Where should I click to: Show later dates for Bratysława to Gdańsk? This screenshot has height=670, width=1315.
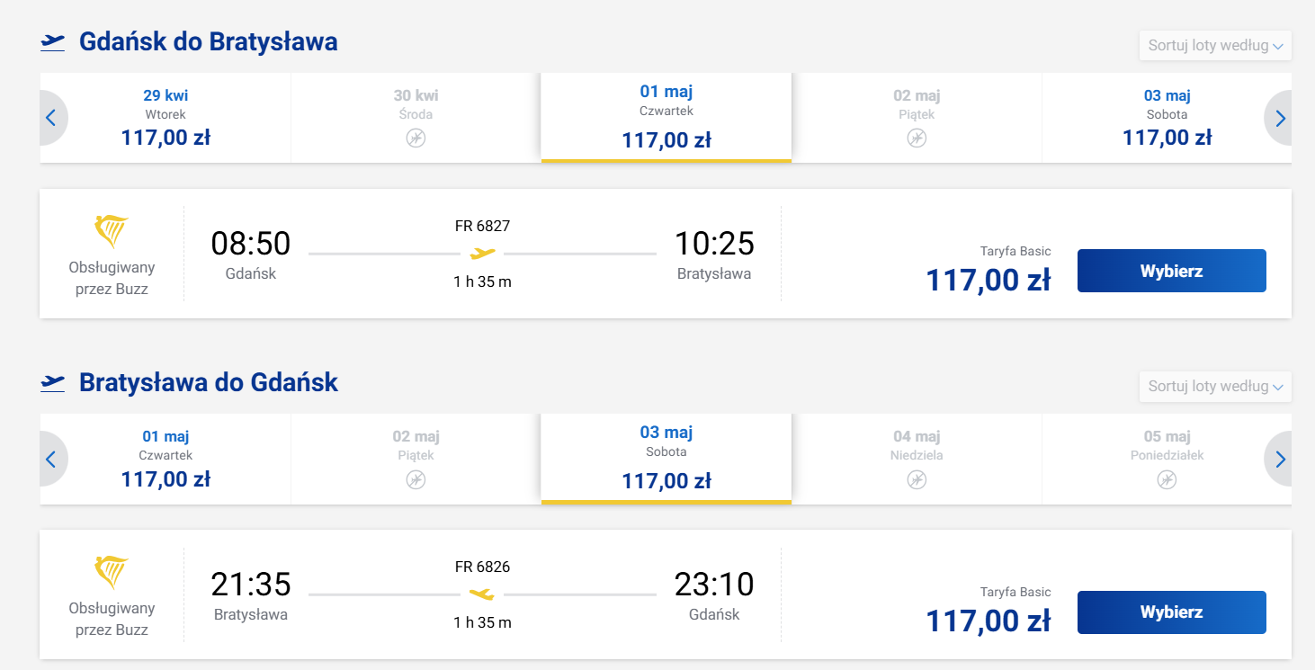(1280, 459)
